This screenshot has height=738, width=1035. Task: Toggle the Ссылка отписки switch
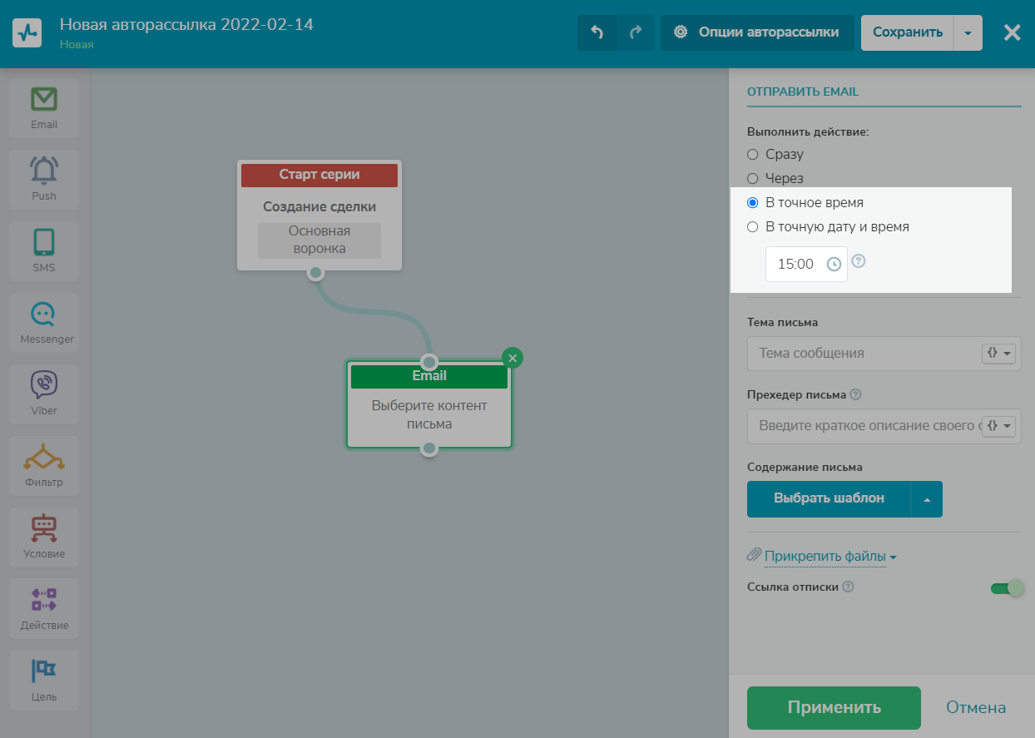point(1006,588)
